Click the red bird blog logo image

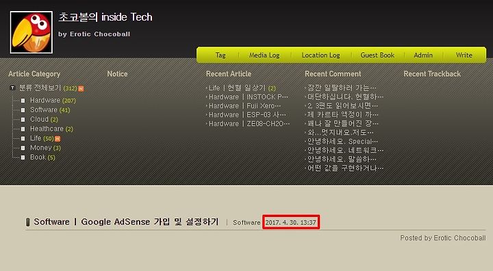(31, 32)
